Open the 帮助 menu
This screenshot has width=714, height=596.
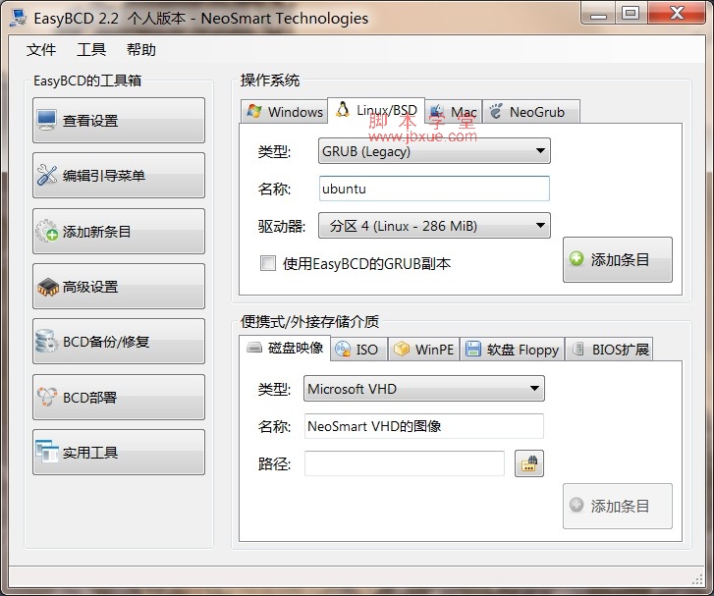[x=141, y=49]
